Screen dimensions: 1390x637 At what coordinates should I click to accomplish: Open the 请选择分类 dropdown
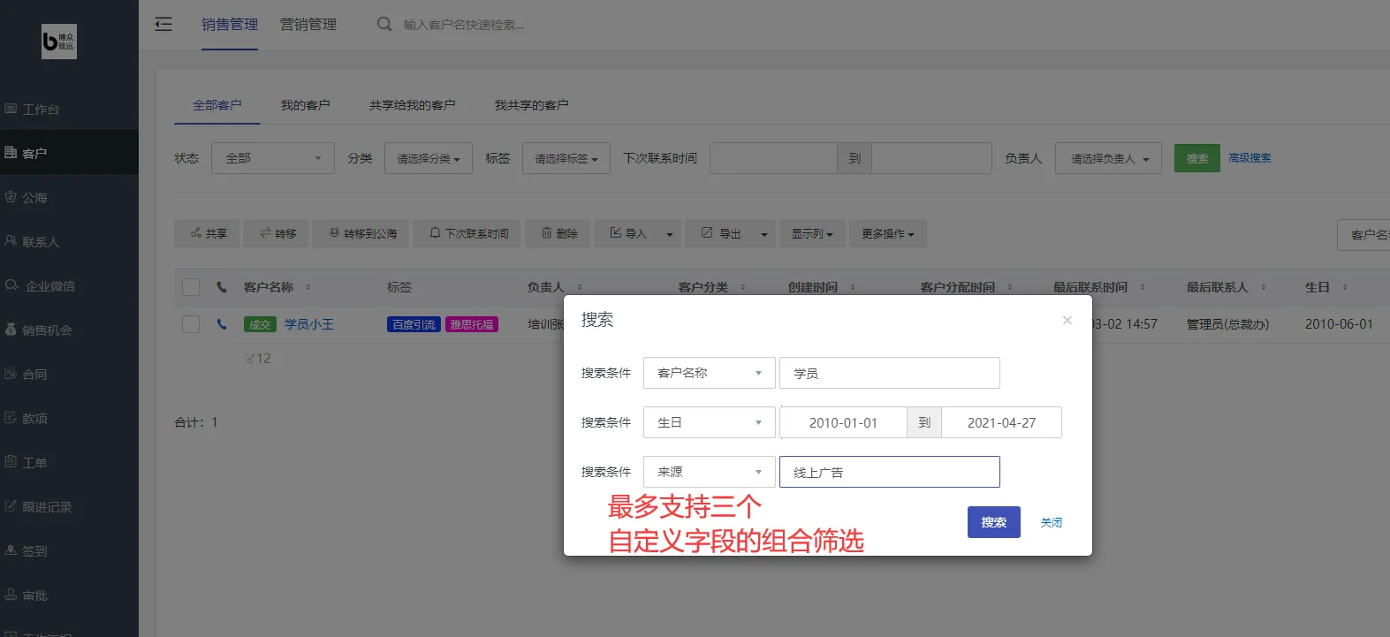pyautogui.click(x=429, y=158)
